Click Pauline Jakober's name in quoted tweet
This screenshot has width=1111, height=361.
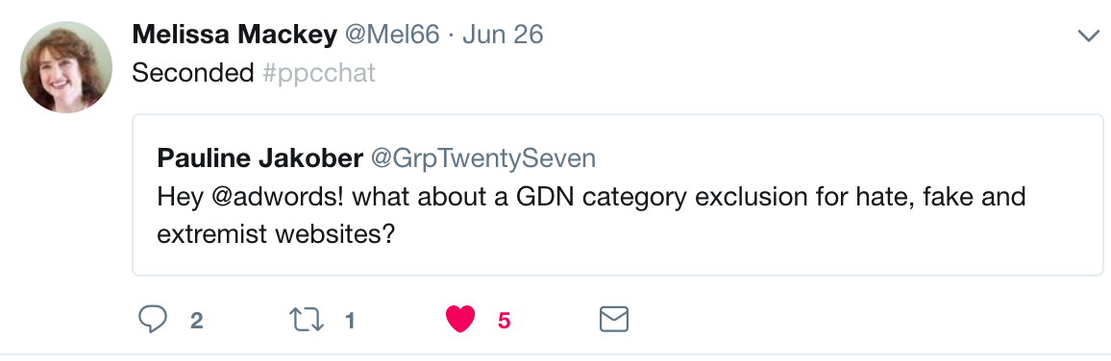[x=259, y=157]
